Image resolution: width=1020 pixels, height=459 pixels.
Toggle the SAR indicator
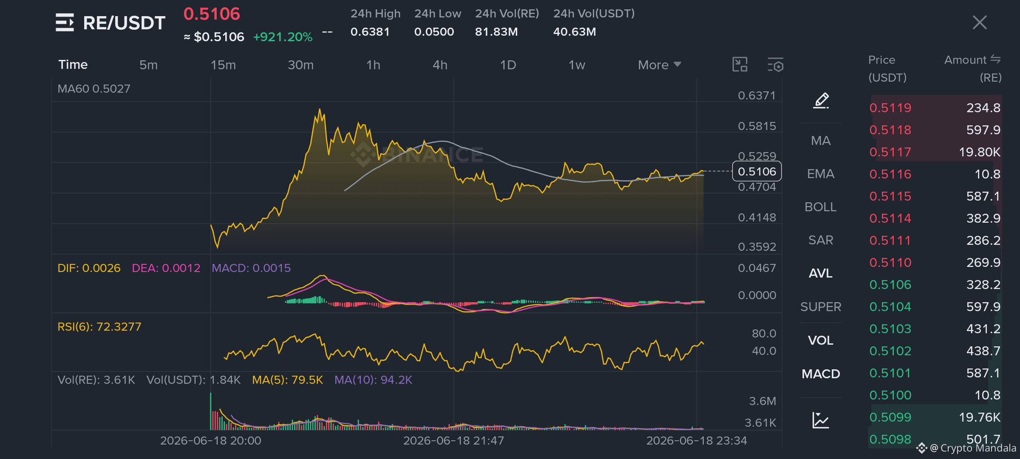click(821, 240)
